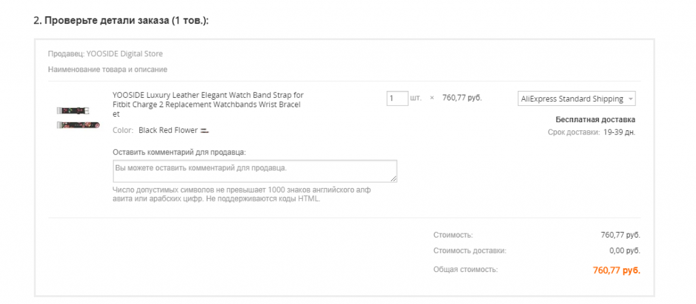
Task: Click the 'Оставить комментарий для продавца' label
Action: [179, 152]
